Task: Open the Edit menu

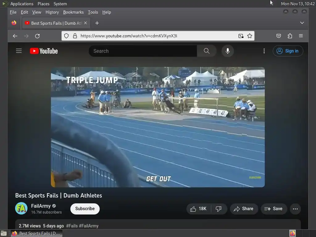Action: coord(24,12)
